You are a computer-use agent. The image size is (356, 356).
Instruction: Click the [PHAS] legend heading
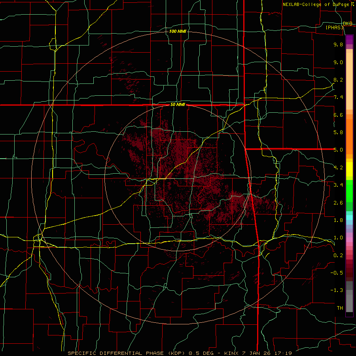(334, 28)
